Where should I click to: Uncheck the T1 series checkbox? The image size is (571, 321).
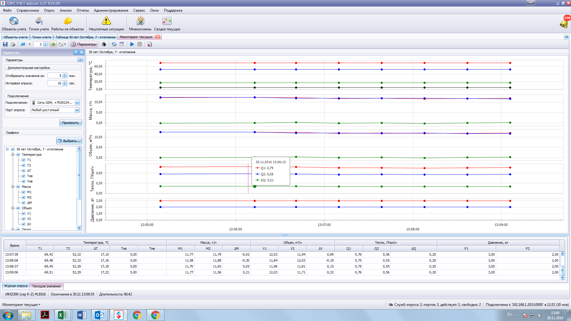click(x=23, y=160)
